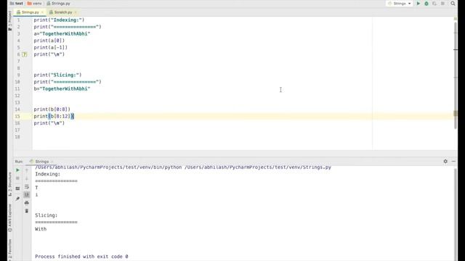Click 'Slicing:' in the console output

click(x=46, y=215)
